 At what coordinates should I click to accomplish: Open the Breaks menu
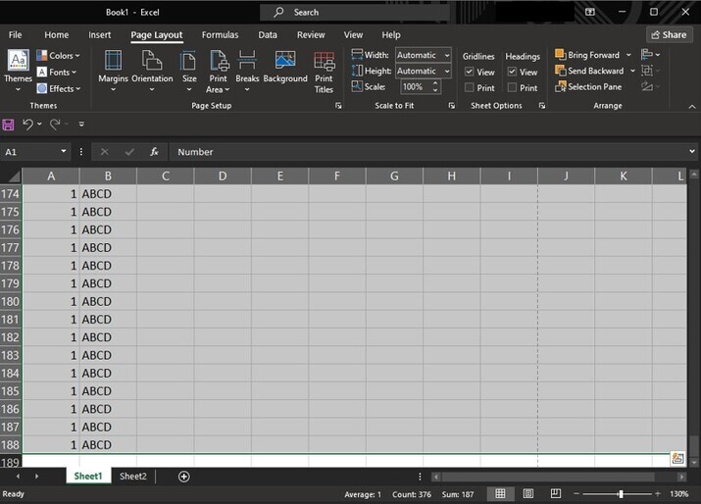tap(247, 69)
